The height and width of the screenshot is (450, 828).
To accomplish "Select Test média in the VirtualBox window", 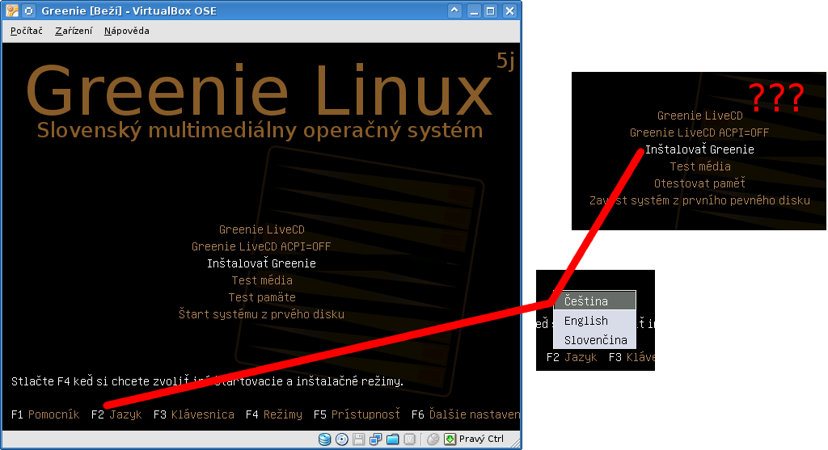I will [x=262, y=280].
